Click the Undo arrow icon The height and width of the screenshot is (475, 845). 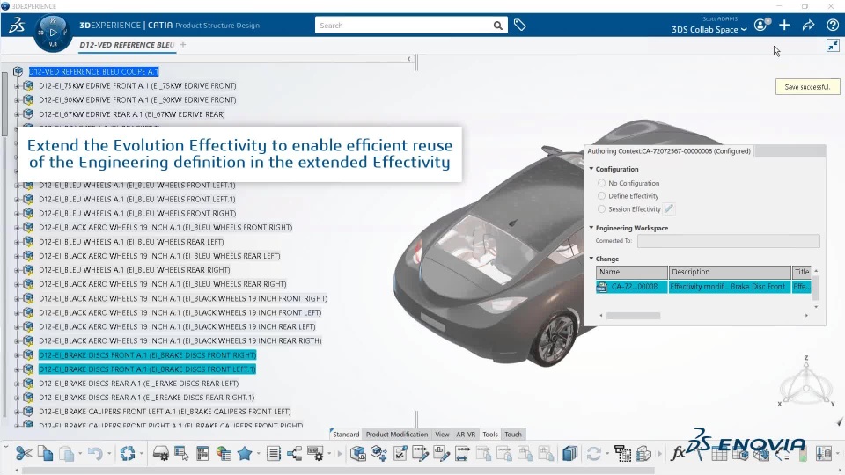pyautogui.click(x=95, y=454)
